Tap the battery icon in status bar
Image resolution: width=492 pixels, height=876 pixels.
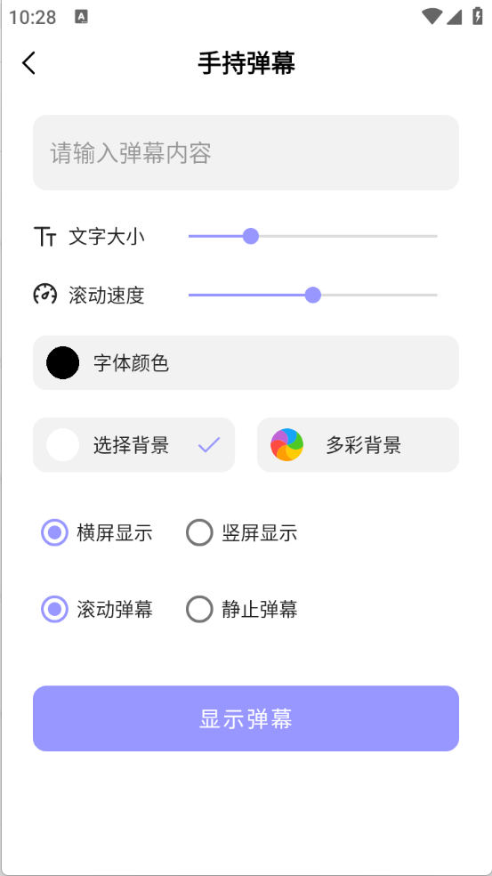click(x=478, y=16)
